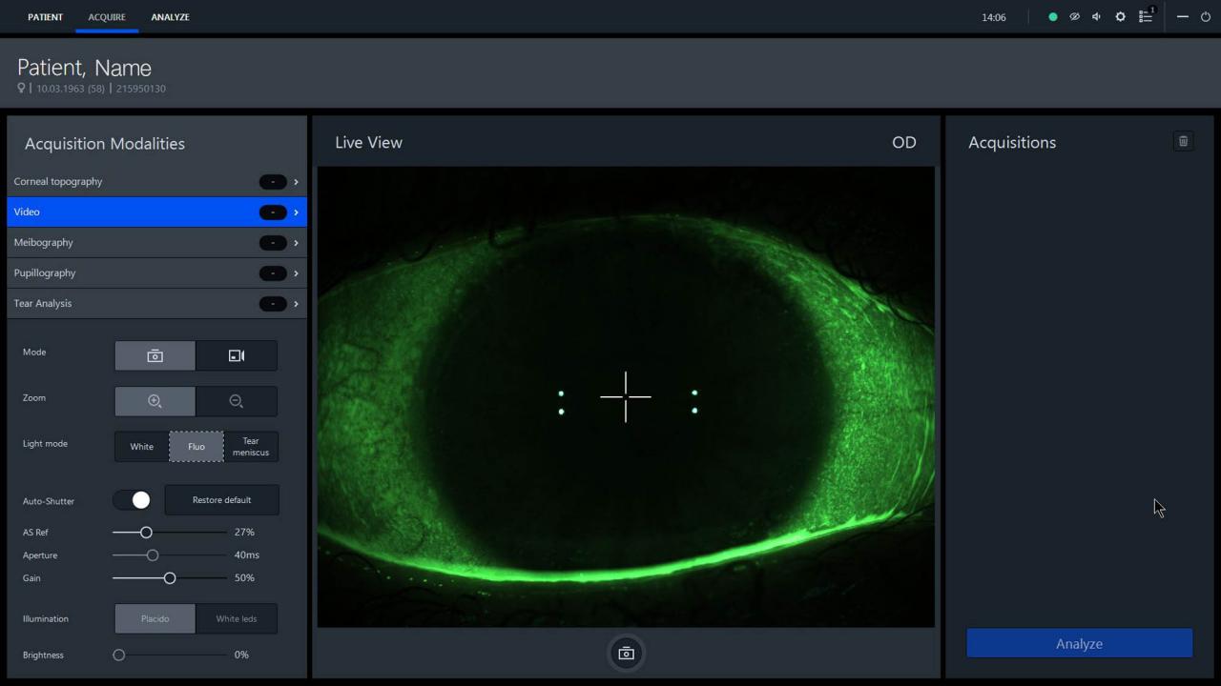Capture image with camera button below live view
This screenshot has height=686, width=1221.
(x=626, y=654)
